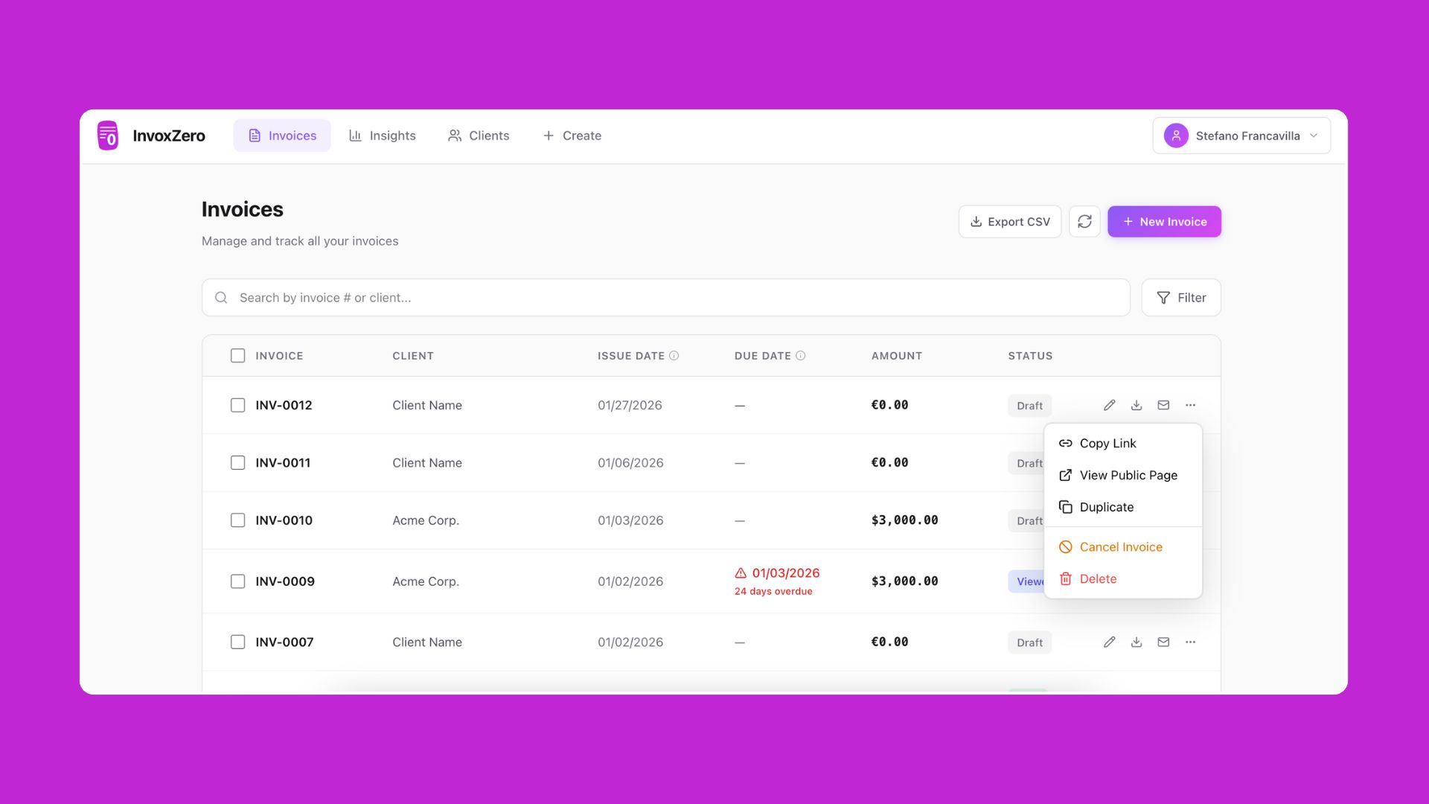Click edit pencil icon for INV-0012
Viewport: 1429px width, 804px height.
(1109, 405)
